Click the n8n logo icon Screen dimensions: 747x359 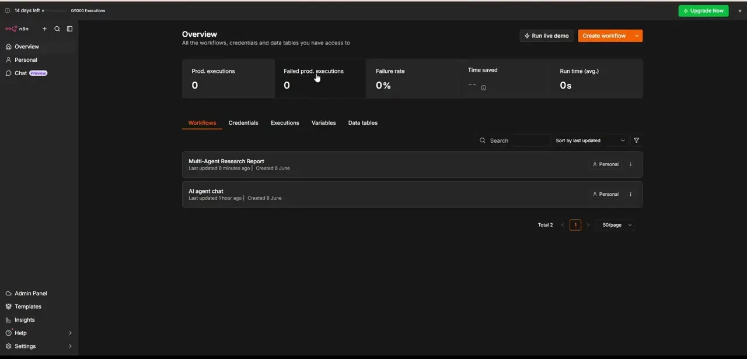pos(11,29)
